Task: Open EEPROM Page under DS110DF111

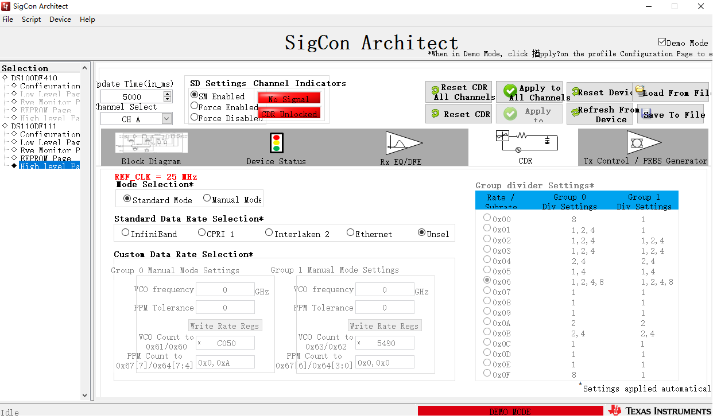Action: pos(45,158)
